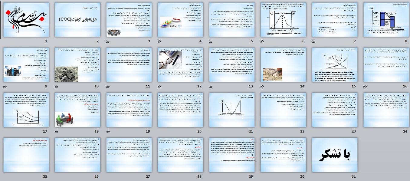Select slide 6 with the bell curve chart
Image resolution: width=410 pixels, height=181 pixels.
tap(283, 20)
